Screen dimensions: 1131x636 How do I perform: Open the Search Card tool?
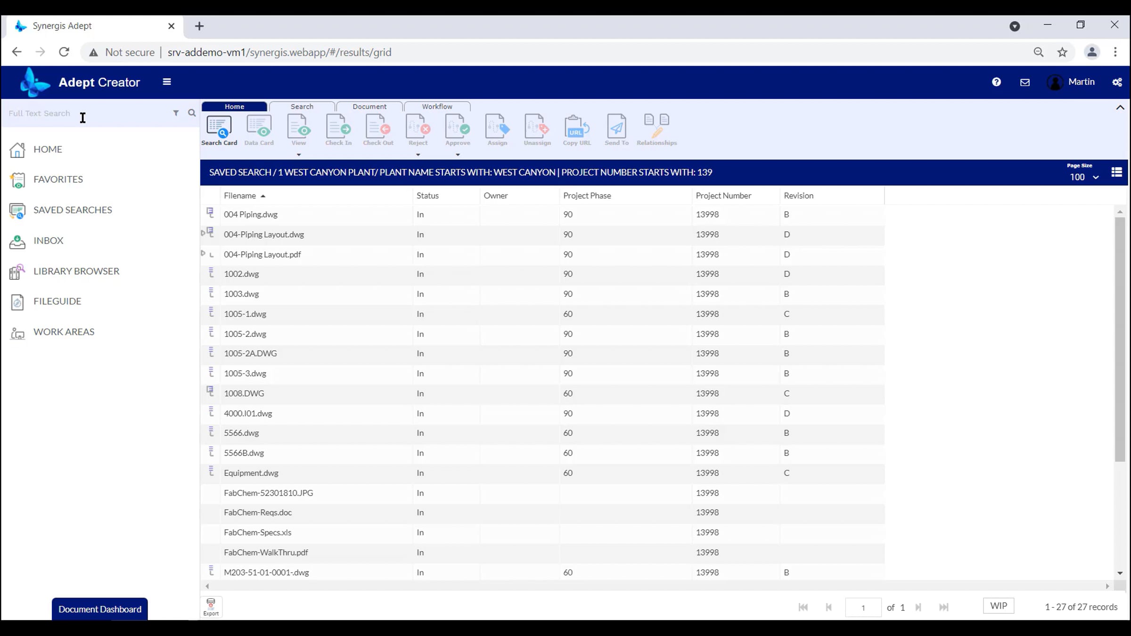219,130
